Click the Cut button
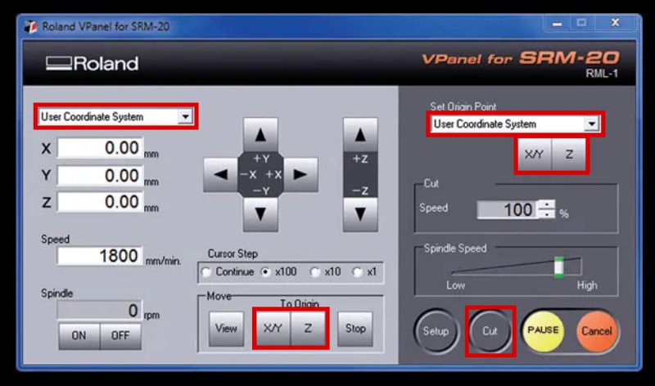655x386 pixels. (490, 331)
